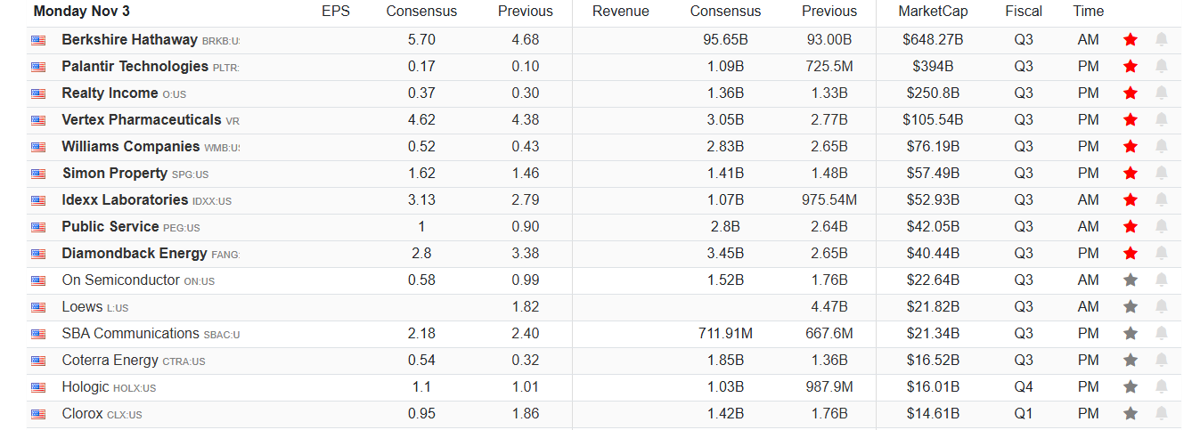Click the flag icon next to Hologic

pyautogui.click(x=38, y=387)
